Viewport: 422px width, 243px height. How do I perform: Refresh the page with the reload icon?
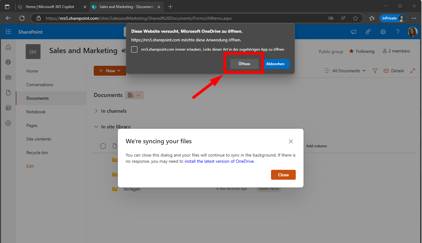(22, 18)
